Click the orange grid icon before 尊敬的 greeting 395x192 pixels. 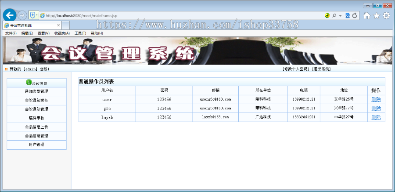pos(6,69)
